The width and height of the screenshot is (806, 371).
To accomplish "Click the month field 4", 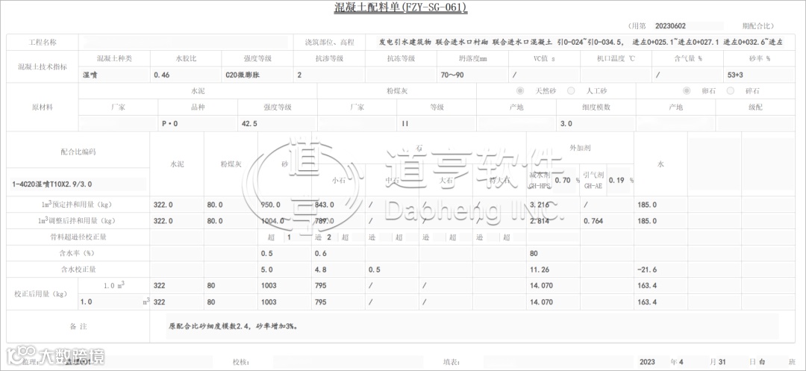I will click(x=693, y=362).
